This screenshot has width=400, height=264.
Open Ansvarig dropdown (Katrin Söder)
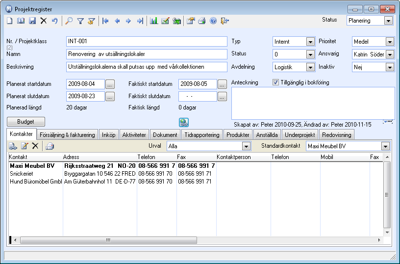pyautogui.click(x=390, y=54)
